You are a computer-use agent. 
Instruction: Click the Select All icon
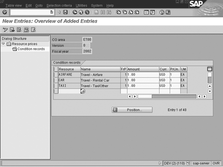(19, 30)
